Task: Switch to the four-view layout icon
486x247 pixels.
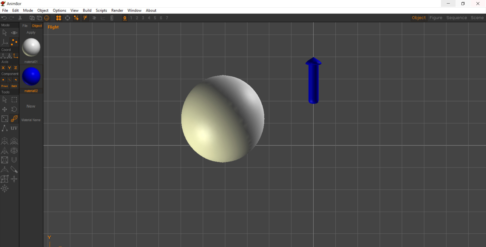Action: click(x=59, y=18)
